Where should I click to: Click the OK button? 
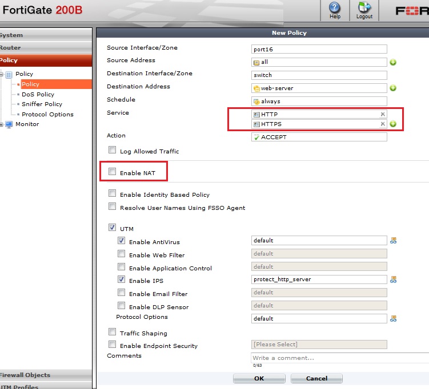tap(259, 378)
